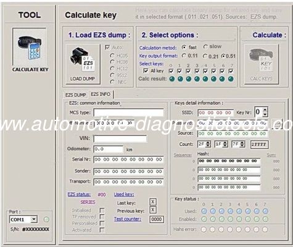Image resolution: width=293 pixels, height=247 pixels.
Task: Switch to the EZS DUMP tab
Action: point(76,95)
